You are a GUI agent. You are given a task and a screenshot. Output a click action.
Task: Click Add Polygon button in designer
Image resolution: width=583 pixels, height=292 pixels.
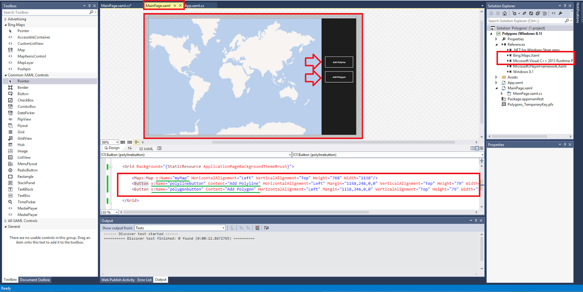coord(339,77)
